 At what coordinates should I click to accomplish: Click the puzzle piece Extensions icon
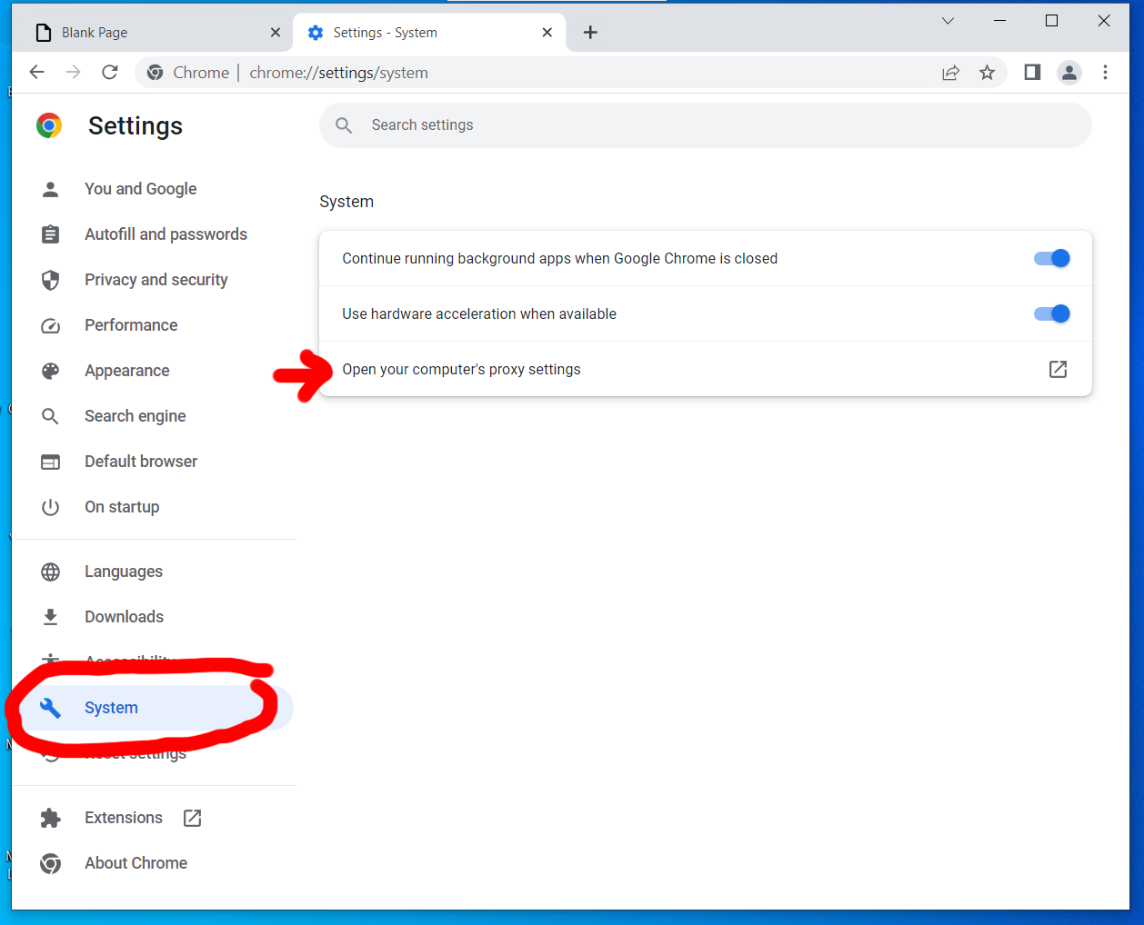pos(51,818)
